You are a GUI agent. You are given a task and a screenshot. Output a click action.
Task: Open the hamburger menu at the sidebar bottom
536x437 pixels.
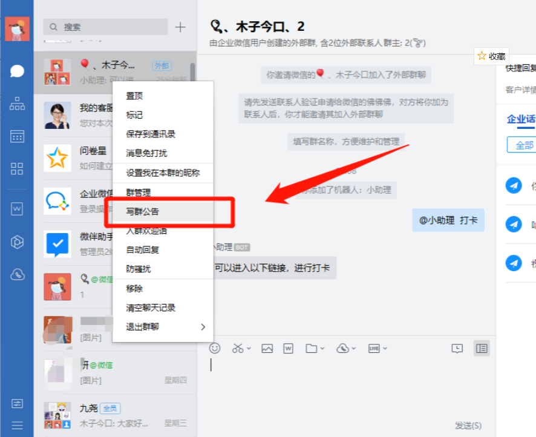tap(17, 425)
